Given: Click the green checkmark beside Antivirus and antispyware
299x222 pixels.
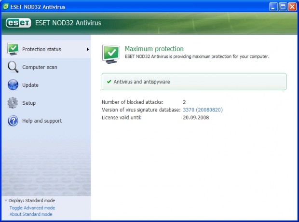Looking at the screenshot, I should 109,82.
